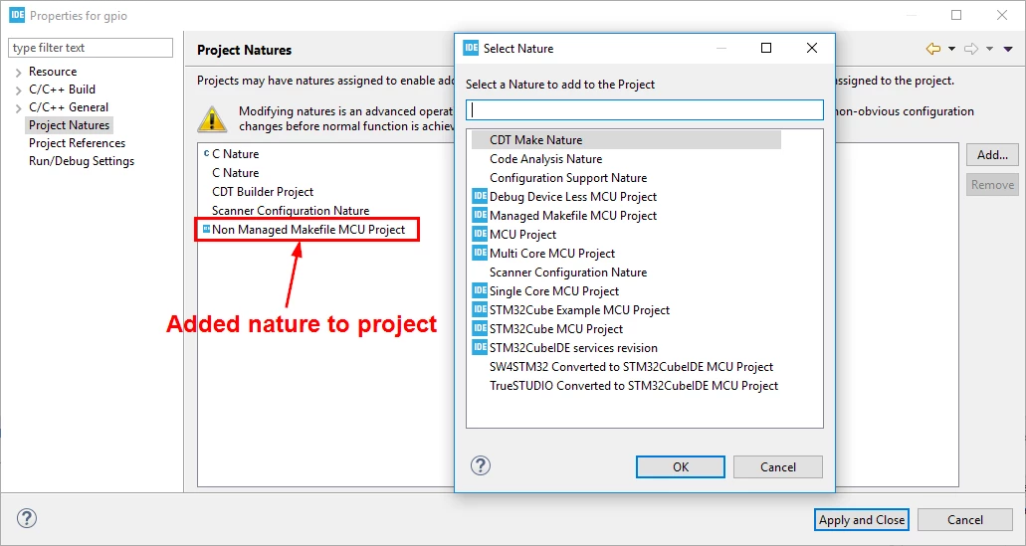Click the back navigation arrow icon
1026x546 pixels.
[933, 49]
